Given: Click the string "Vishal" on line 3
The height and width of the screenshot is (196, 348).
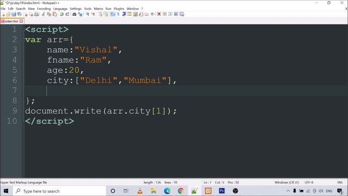Looking at the screenshot, I should [96, 50].
